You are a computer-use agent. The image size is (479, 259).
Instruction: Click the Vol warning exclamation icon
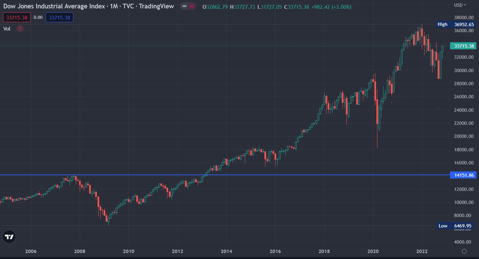tap(20, 29)
